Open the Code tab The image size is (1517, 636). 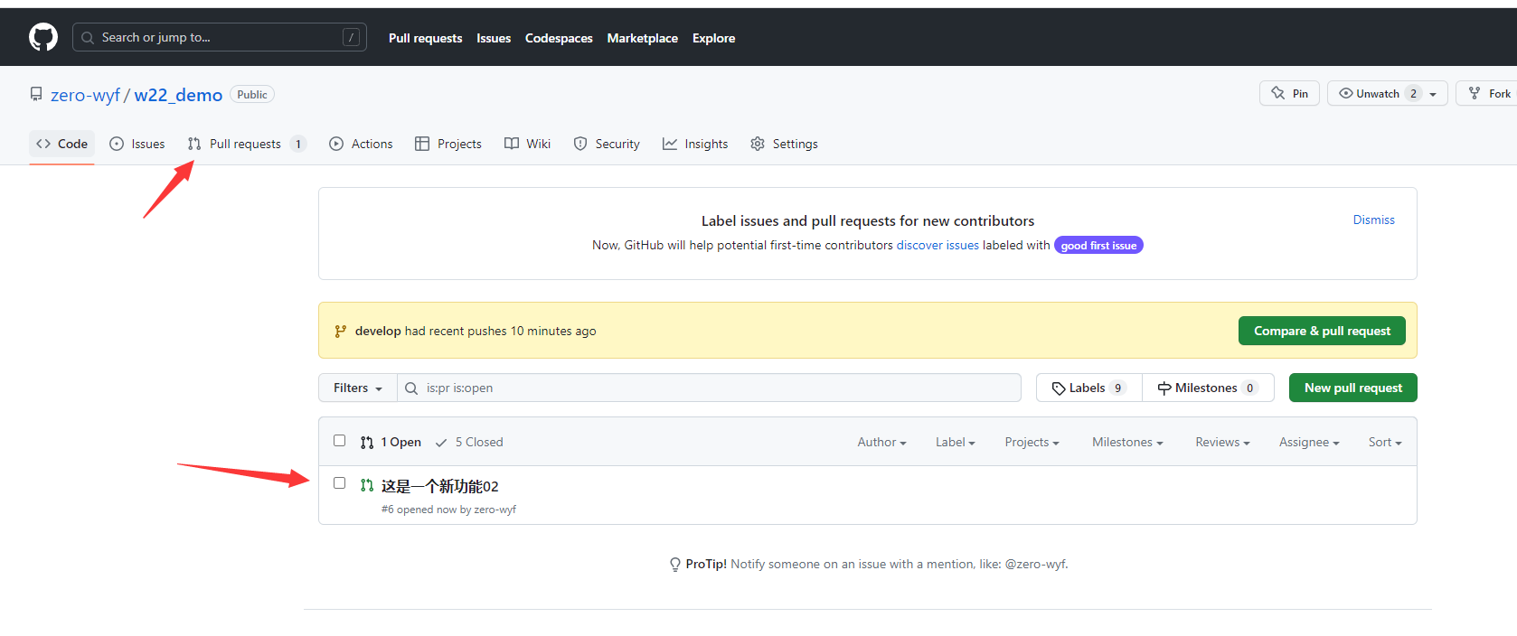pos(61,144)
